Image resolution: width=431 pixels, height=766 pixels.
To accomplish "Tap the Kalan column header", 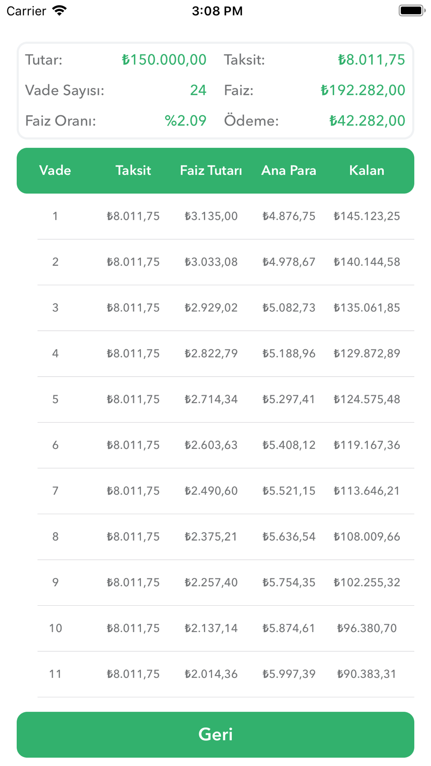I will [367, 171].
